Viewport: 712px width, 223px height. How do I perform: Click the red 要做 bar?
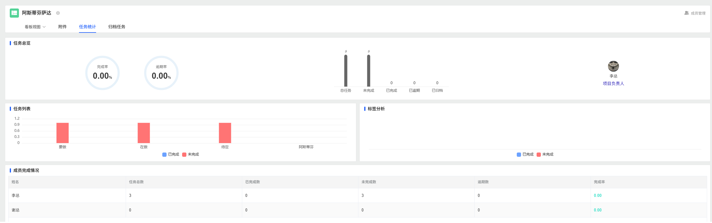click(x=63, y=133)
